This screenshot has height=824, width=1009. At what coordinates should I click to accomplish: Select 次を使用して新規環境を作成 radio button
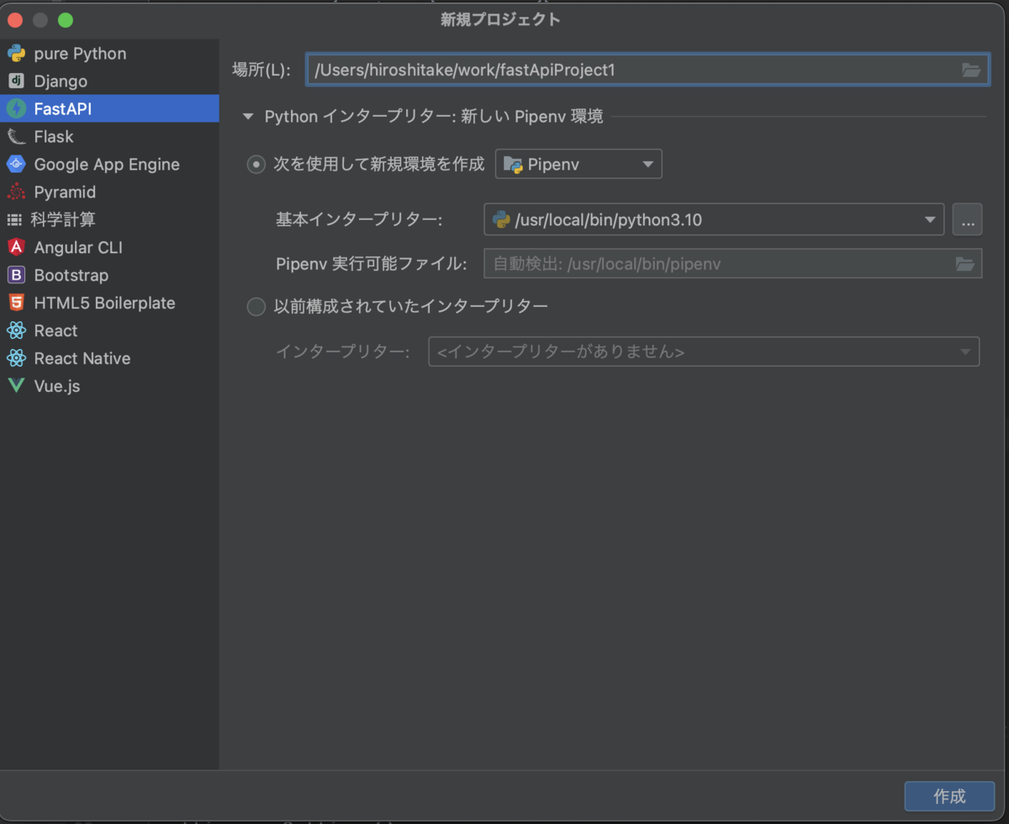point(256,165)
